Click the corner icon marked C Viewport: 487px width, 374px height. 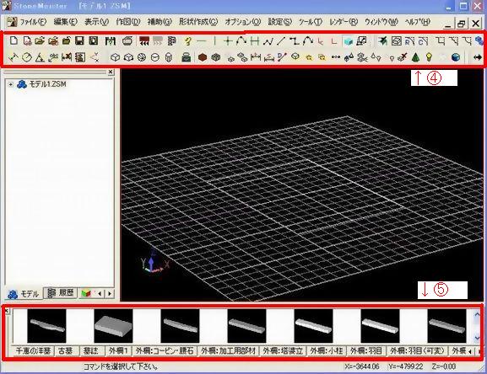[x=423, y=41]
